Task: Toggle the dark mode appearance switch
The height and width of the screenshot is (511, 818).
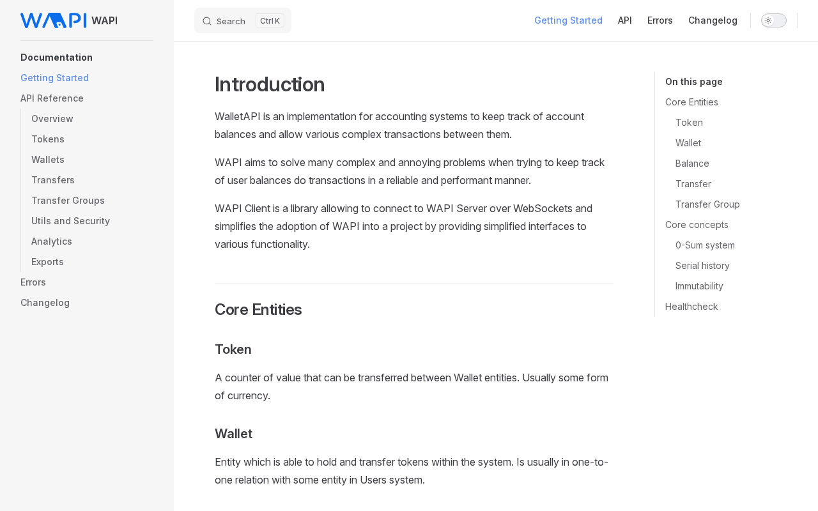Action: (773, 20)
